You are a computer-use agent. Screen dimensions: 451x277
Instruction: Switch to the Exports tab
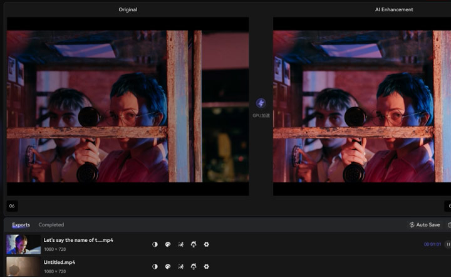click(21, 224)
